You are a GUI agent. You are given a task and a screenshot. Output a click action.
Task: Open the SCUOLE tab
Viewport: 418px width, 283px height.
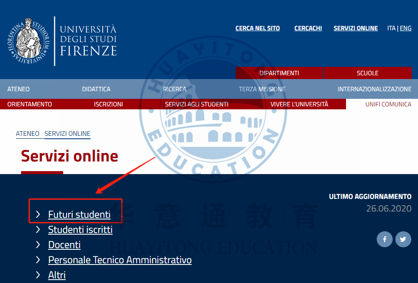pyautogui.click(x=367, y=73)
